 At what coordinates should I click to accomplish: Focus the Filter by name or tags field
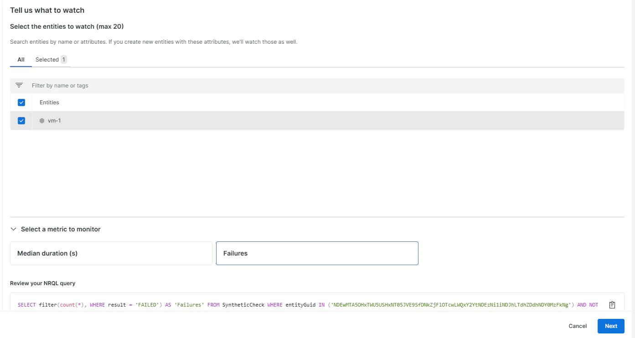coord(317,86)
